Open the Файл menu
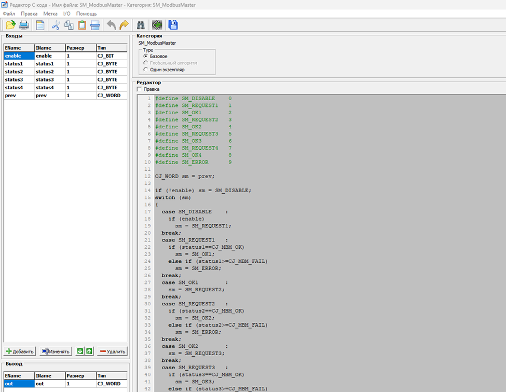Screen dimensions: 506x392 click(x=9, y=13)
